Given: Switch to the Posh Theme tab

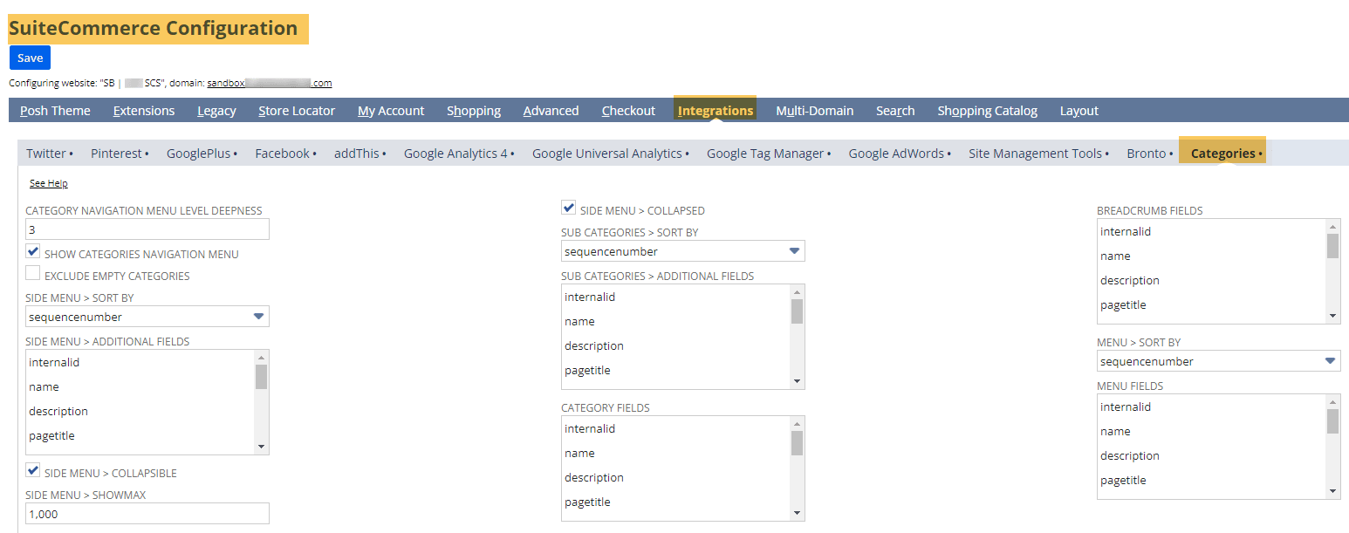Looking at the screenshot, I should (x=55, y=111).
